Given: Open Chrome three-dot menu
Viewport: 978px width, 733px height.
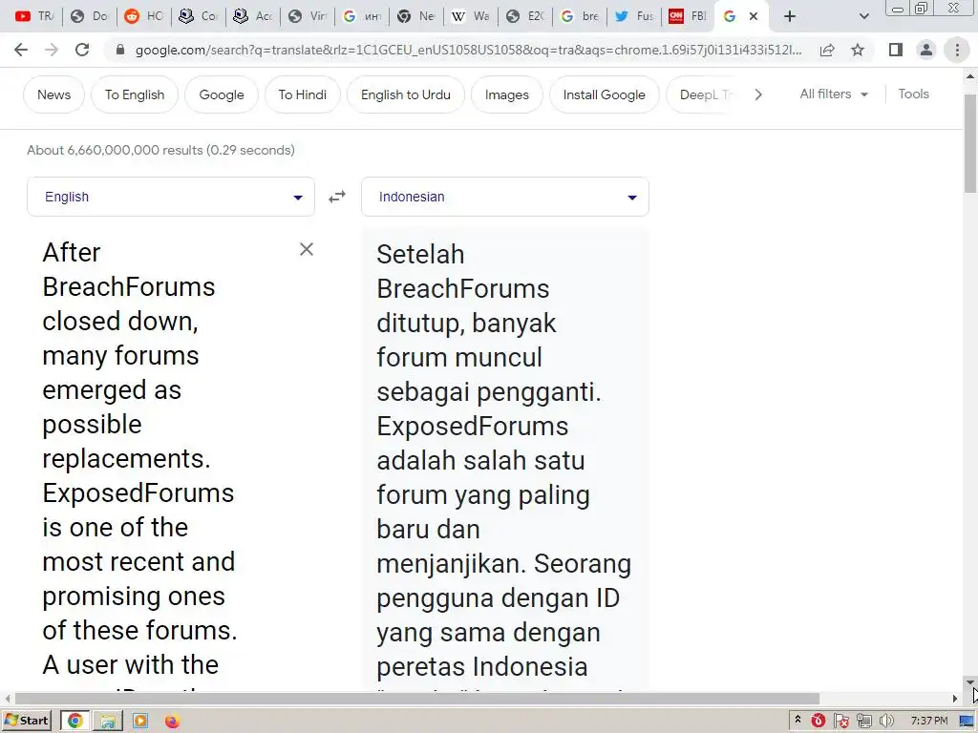Looking at the screenshot, I should click(957, 50).
